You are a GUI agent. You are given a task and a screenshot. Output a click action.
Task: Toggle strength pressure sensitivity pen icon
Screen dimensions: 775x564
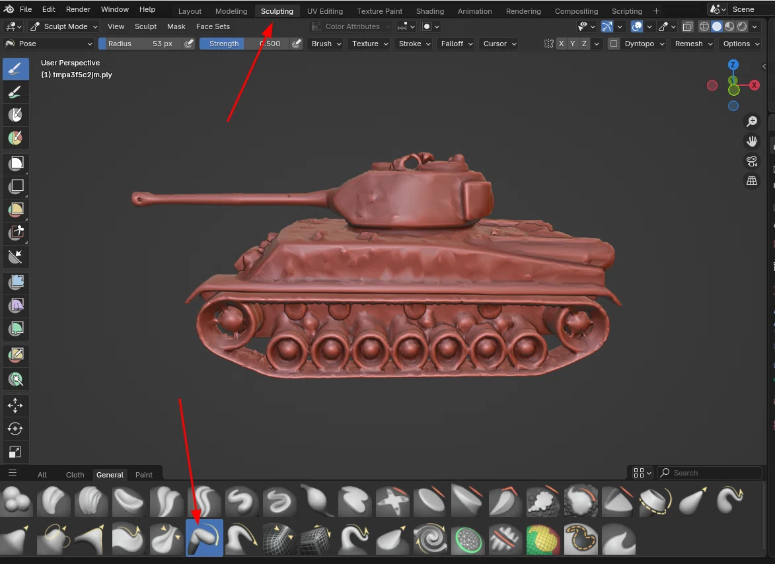pyautogui.click(x=296, y=44)
